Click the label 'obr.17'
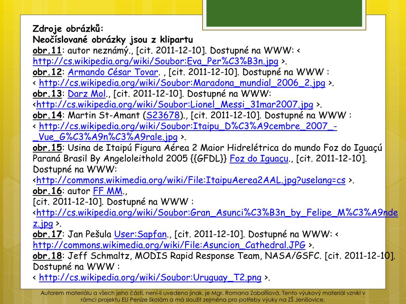406x304 pixels. (x=48, y=234)
